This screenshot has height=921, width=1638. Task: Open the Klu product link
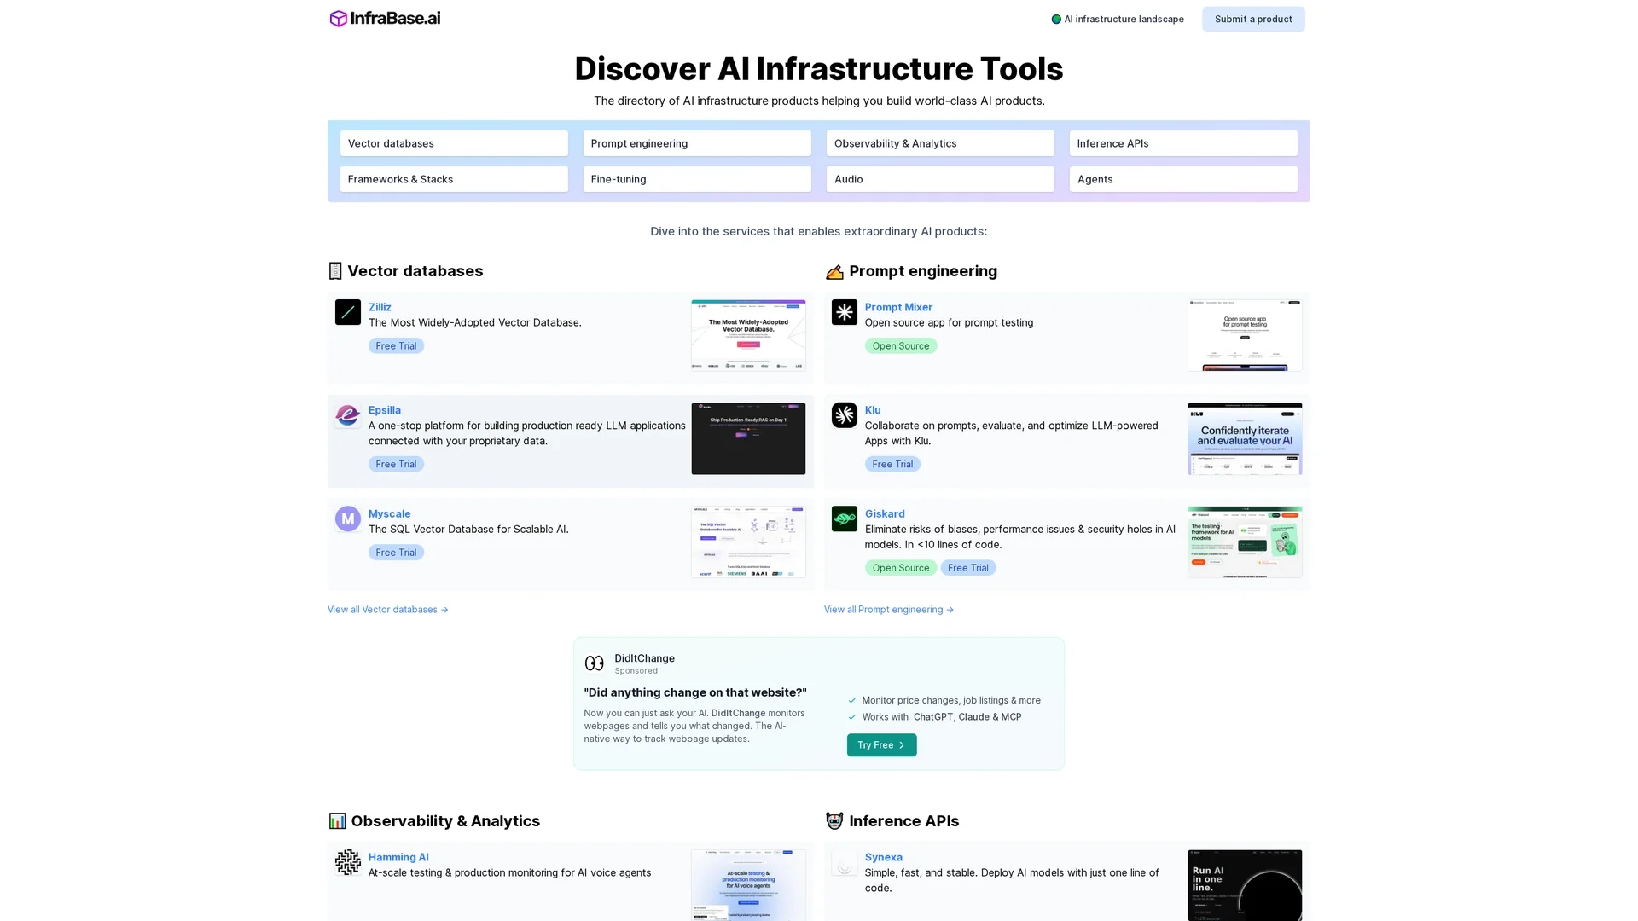pyautogui.click(x=873, y=410)
